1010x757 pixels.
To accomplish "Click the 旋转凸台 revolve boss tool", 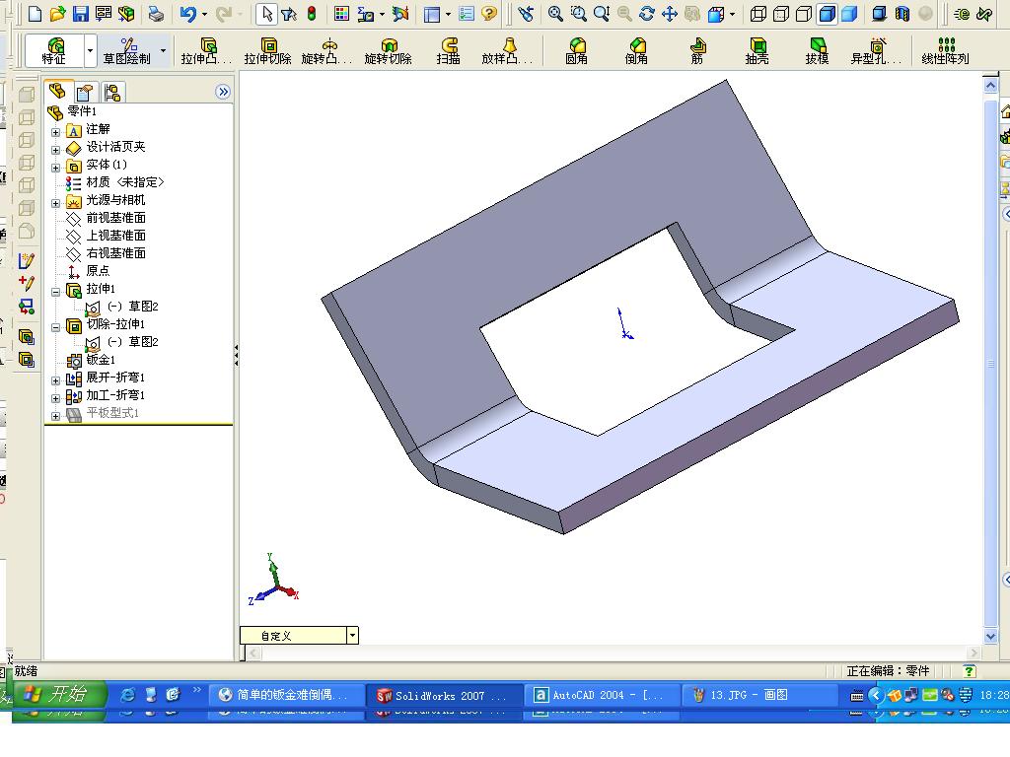I will 327,51.
